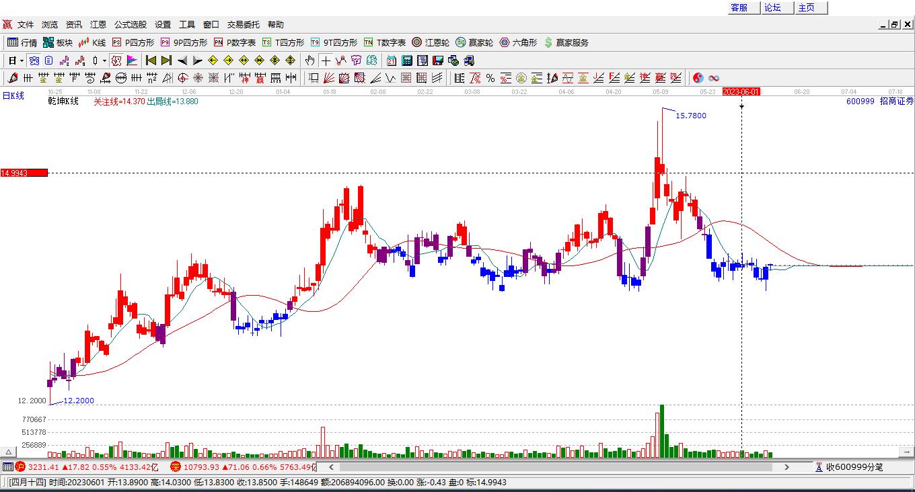Click the 沪 index 3231.41 indicator

pos(87,466)
